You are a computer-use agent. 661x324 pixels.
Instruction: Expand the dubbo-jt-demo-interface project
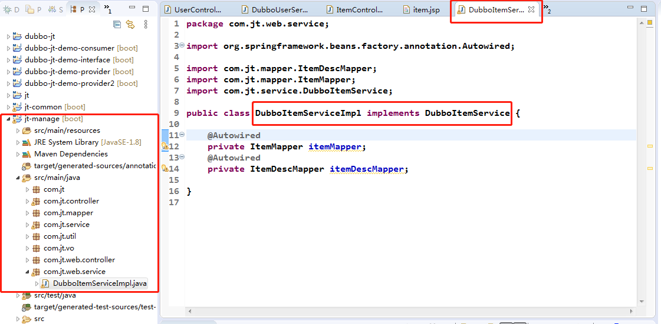[8, 60]
